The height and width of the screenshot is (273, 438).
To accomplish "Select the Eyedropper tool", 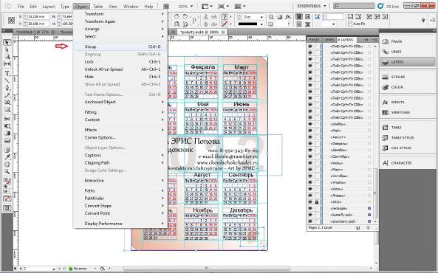I will coord(7,157).
